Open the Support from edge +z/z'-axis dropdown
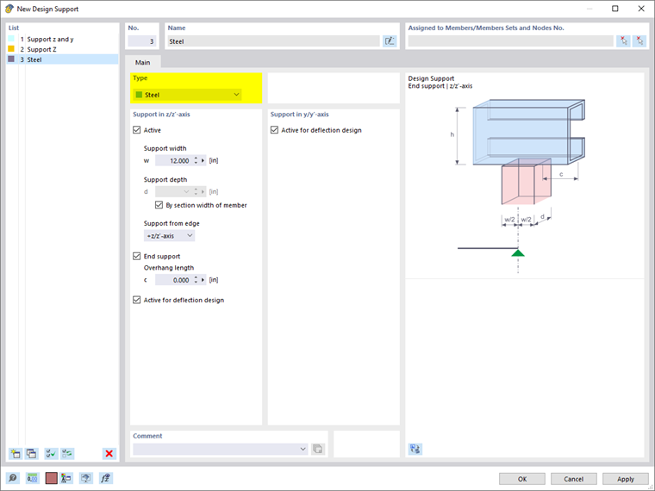Screen dimensions: 655x491 tap(169, 236)
